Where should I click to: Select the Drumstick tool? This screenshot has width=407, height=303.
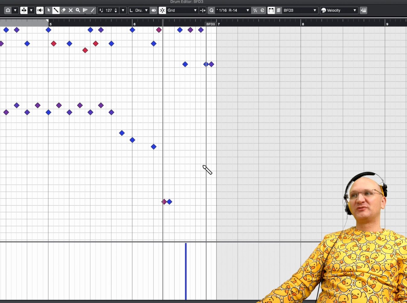tap(56, 10)
